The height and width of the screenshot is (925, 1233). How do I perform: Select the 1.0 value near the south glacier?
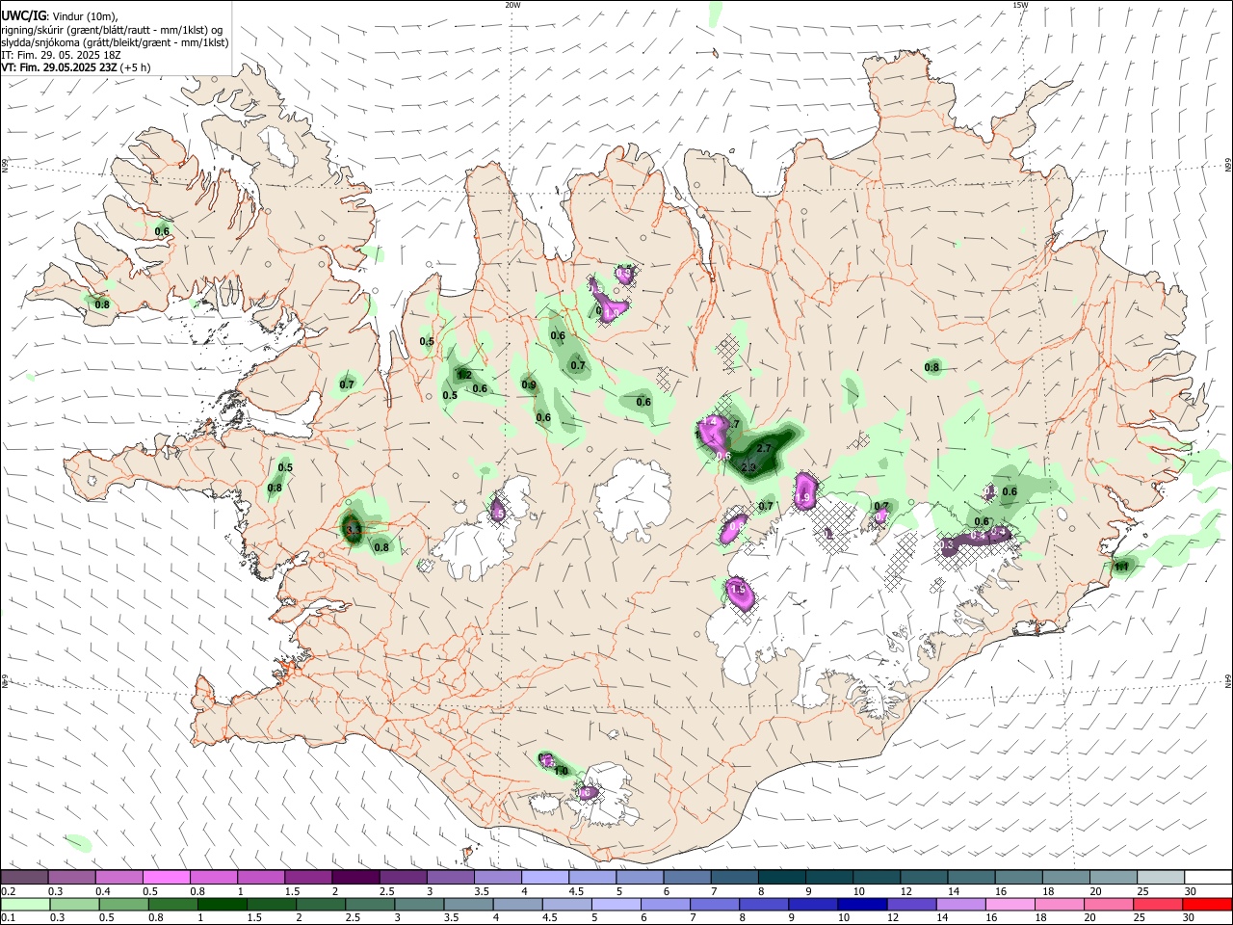click(x=561, y=771)
